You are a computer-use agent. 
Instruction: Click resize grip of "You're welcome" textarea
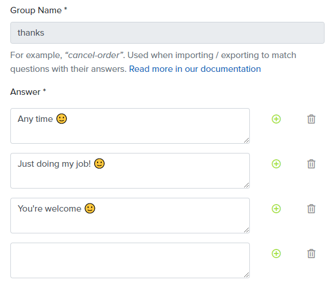246,230
